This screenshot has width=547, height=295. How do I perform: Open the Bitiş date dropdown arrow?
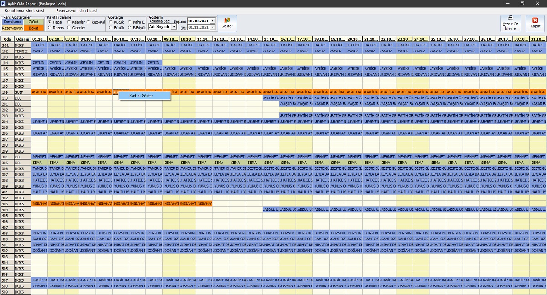pyautogui.click(x=212, y=28)
